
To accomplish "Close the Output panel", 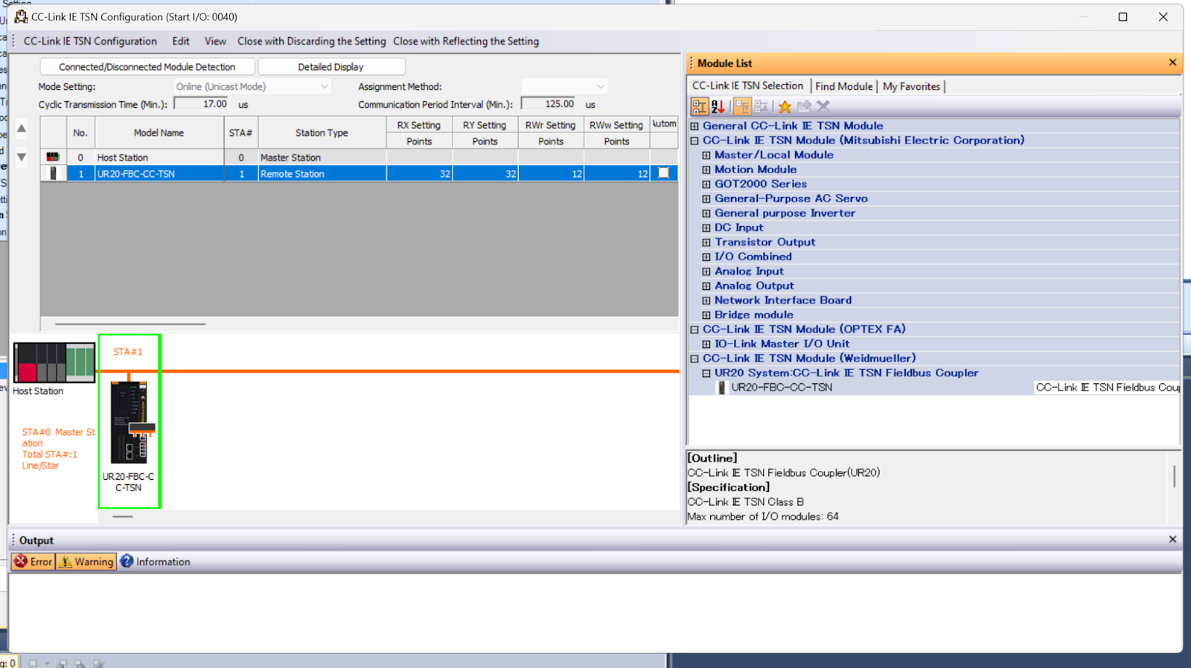I will point(1172,539).
